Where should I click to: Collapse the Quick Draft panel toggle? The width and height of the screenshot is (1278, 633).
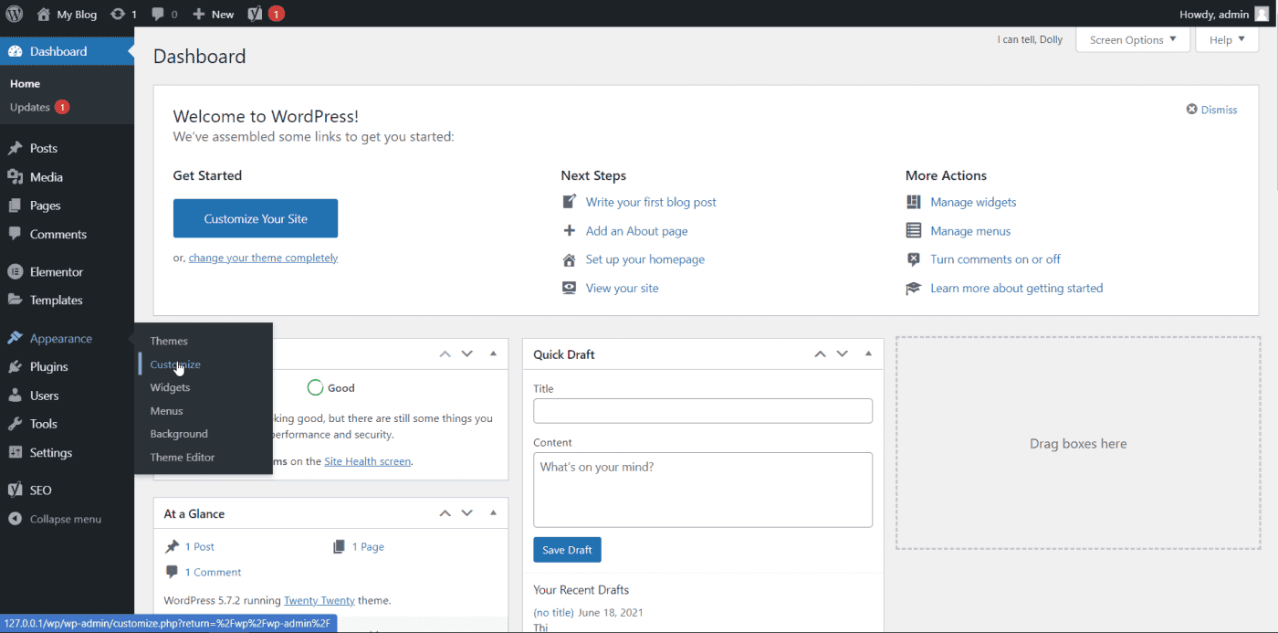pos(868,353)
